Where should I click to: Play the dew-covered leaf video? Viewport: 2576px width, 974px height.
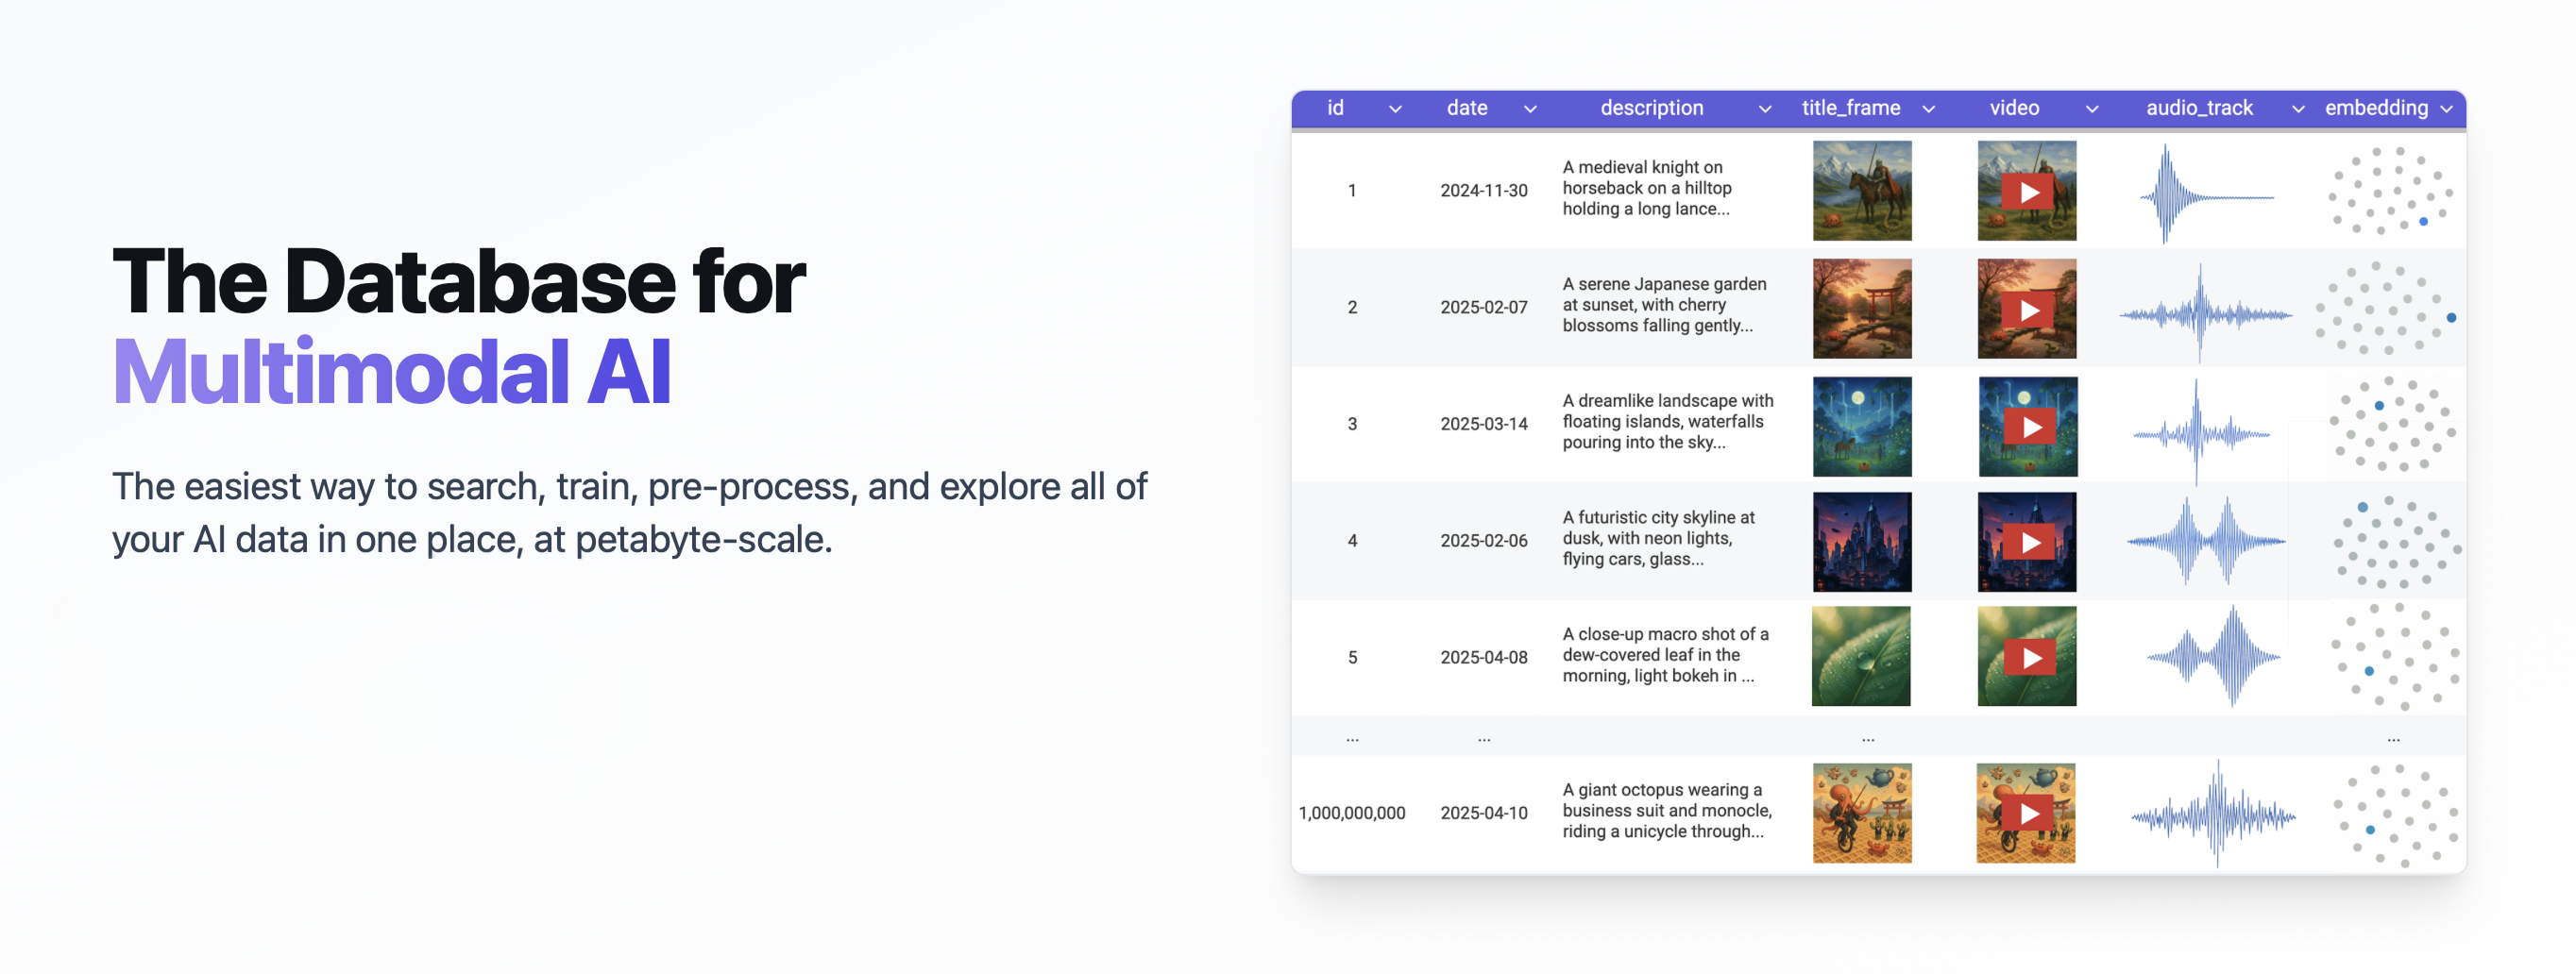click(2027, 657)
